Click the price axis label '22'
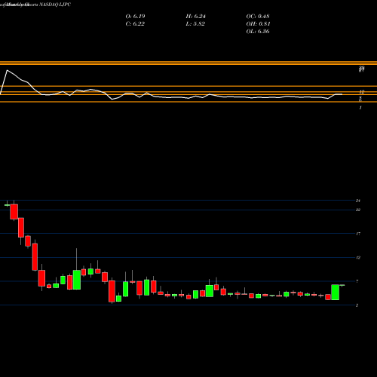The height and width of the screenshot is (377, 377). pyautogui.click(x=358, y=210)
